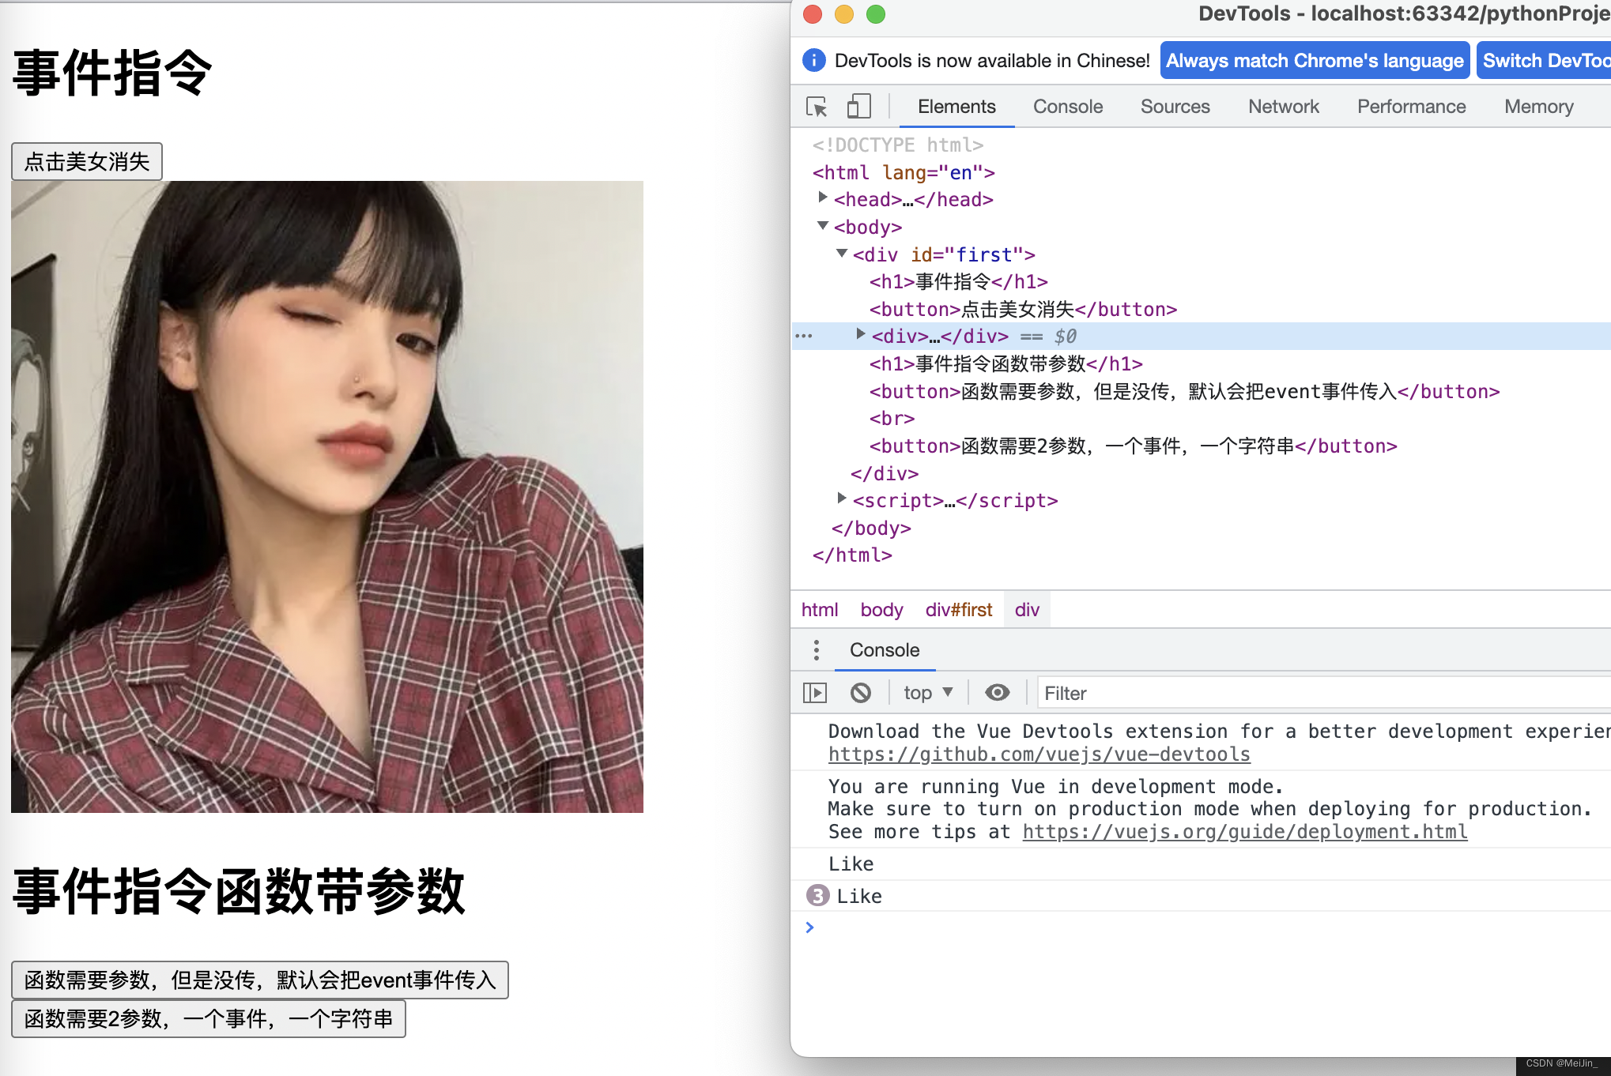Click Always match Chrome's language button
1611x1076 pixels.
pos(1314,61)
